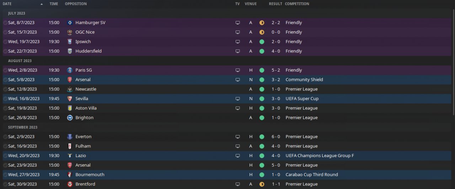455x189 pixels.
Task: Click the Paris SG club badge
Action: click(70, 70)
